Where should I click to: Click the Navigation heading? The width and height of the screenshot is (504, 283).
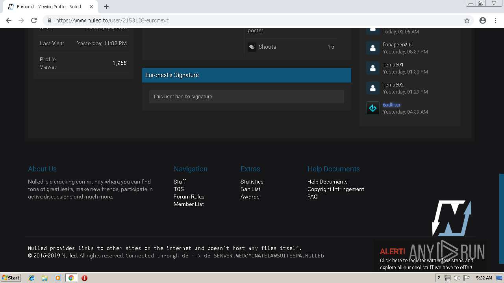tap(191, 169)
